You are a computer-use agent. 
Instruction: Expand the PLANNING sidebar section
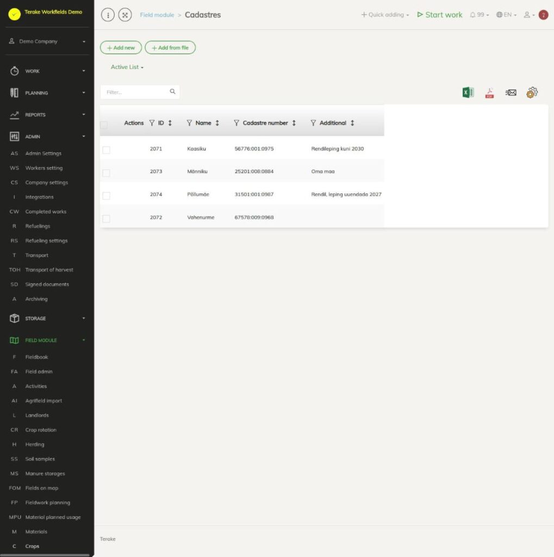(47, 92)
